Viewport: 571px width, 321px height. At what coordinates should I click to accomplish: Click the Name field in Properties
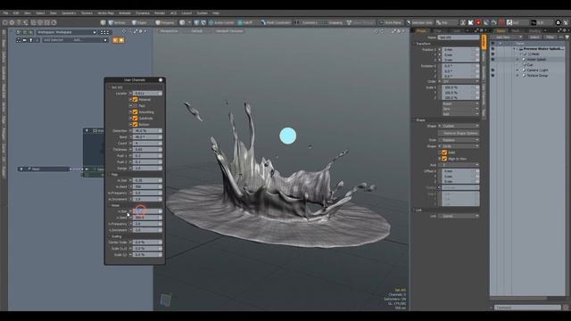click(x=459, y=37)
